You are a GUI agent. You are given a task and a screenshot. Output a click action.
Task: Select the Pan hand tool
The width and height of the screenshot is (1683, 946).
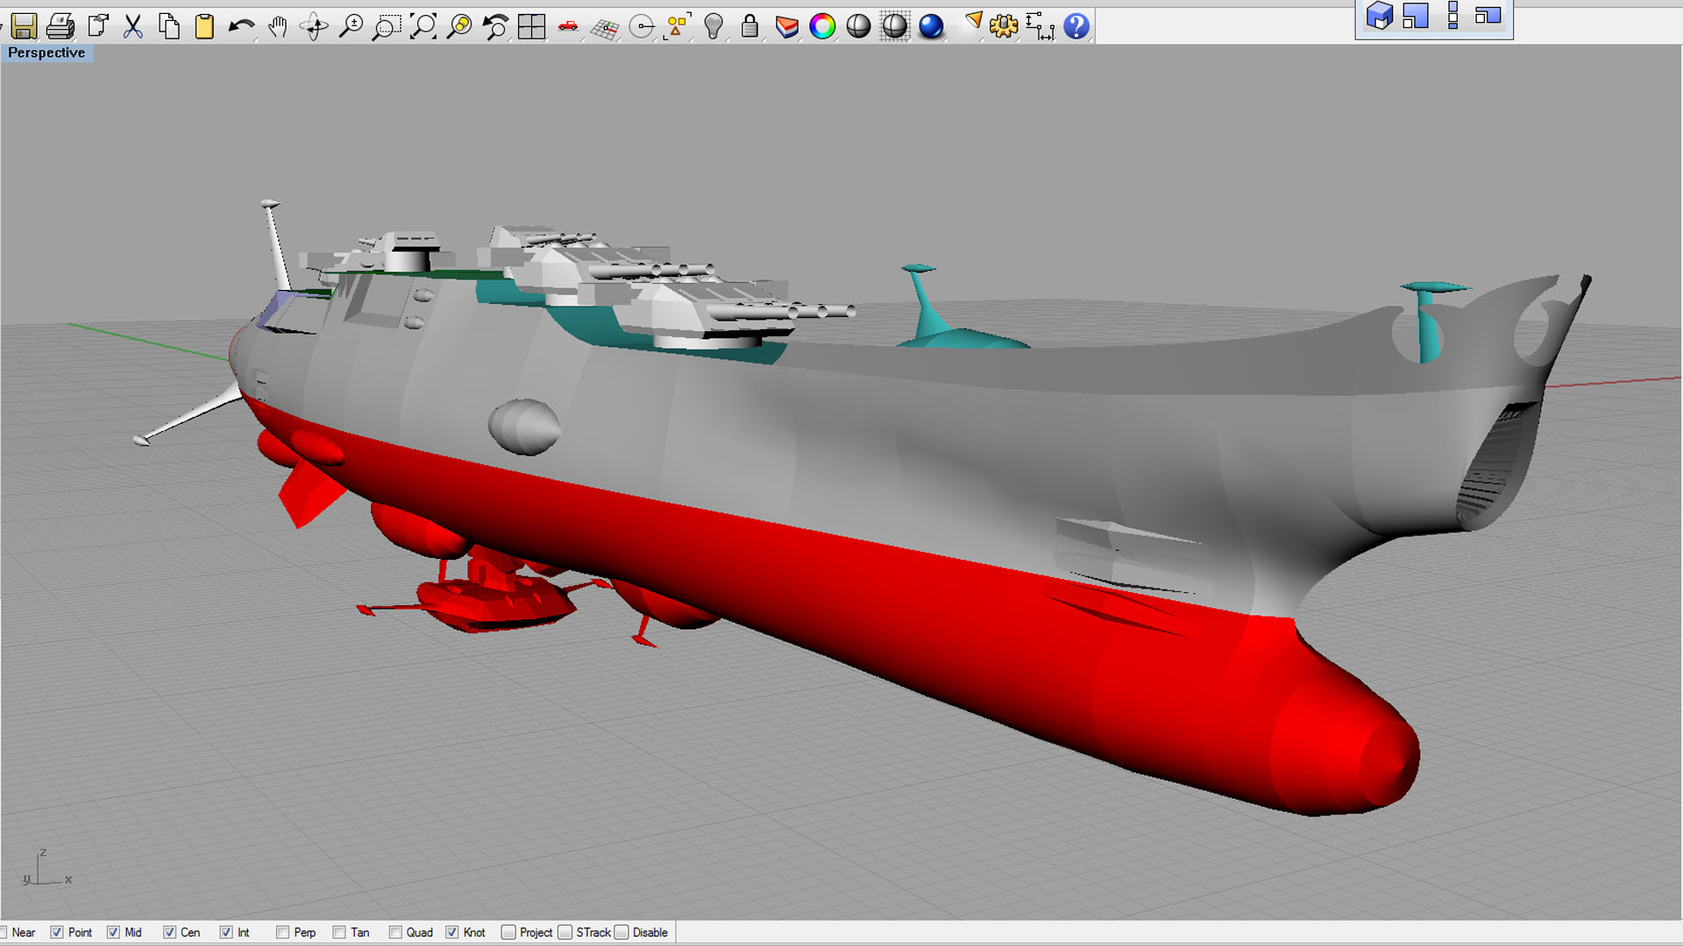278,26
